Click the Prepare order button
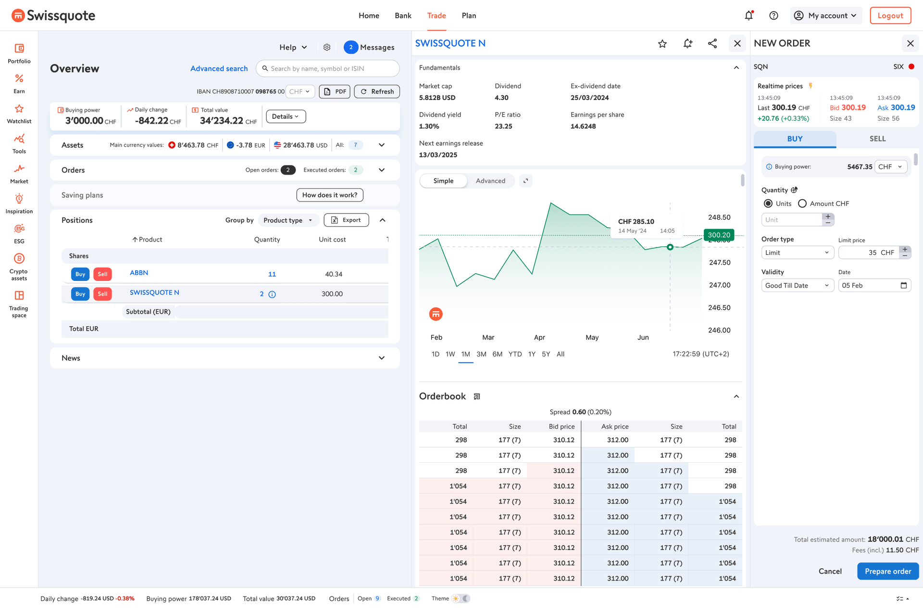 (888, 571)
